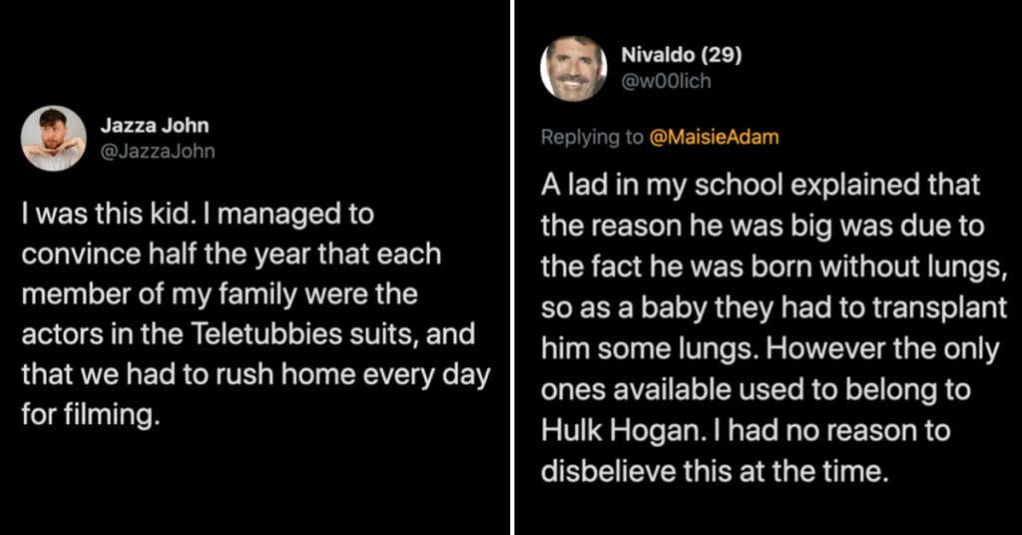
Task: Click the 'Replying to' label
Action: click(x=593, y=138)
